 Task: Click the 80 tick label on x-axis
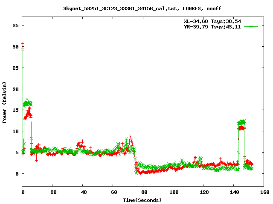(x=143, y=192)
